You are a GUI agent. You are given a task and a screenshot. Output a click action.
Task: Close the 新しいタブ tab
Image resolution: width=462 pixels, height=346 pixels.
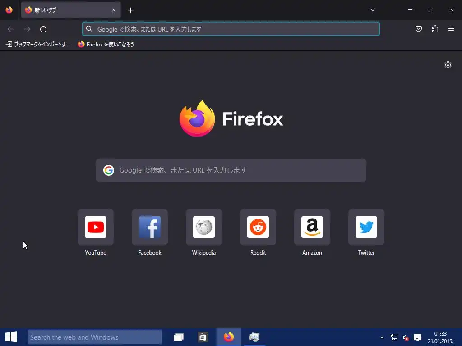(114, 10)
